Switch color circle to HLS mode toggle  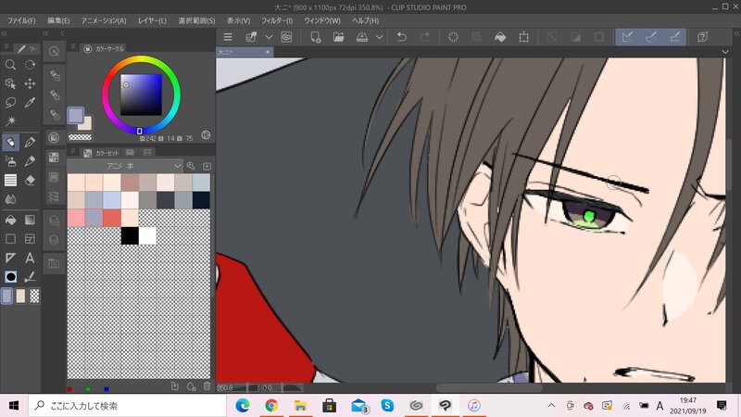click(206, 134)
